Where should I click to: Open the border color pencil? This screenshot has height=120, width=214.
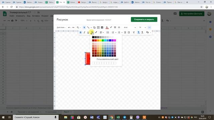coord(111,27)
